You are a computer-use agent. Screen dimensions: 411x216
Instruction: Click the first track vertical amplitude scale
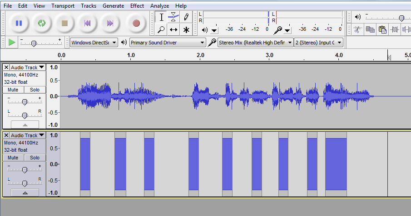coord(54,96)
